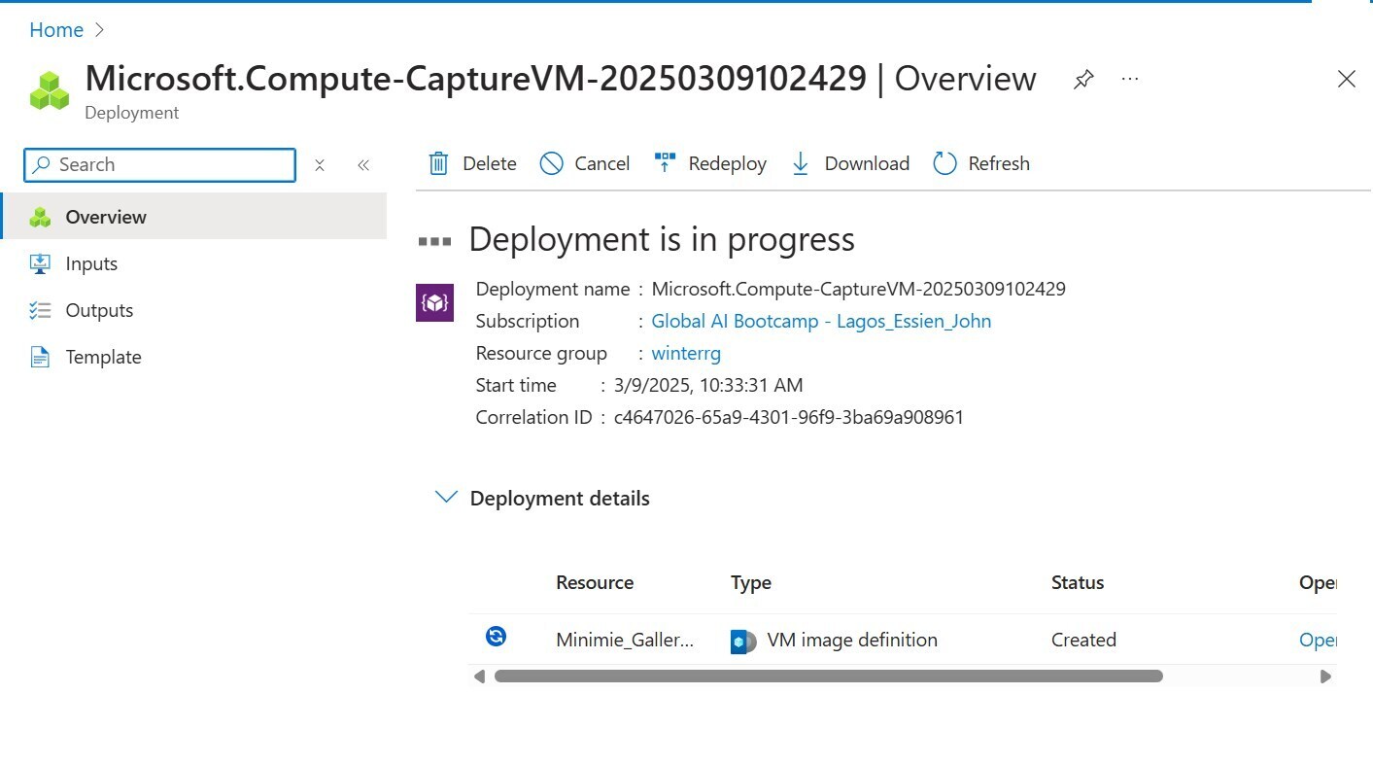Click the VM image definition type icon
1373x764 pixels.
click(743, 642)
